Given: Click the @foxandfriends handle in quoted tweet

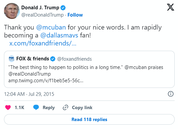Looking at the screenshot, I should tap(74, 59).
